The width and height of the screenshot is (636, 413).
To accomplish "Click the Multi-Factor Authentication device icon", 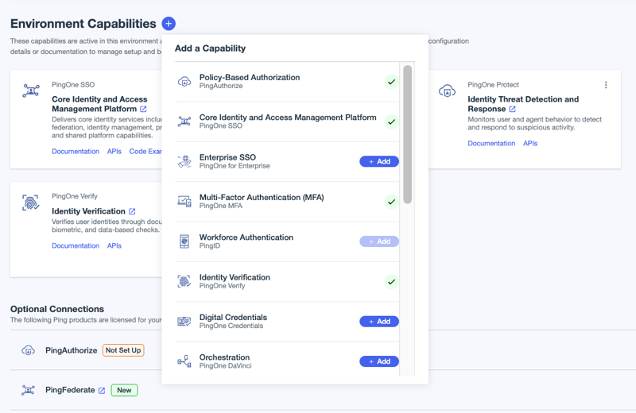I will (184, 202).
